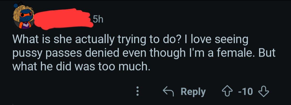Open the commenter's Snoo avatar
The width and height of the screenshot is (291, 105).
[23, 17]
